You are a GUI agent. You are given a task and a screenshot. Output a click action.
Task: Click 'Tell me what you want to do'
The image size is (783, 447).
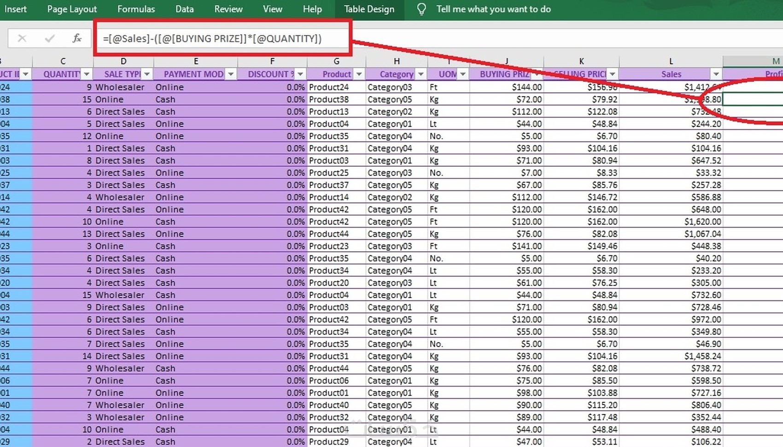pyautogui.click(x=493, y=9)
